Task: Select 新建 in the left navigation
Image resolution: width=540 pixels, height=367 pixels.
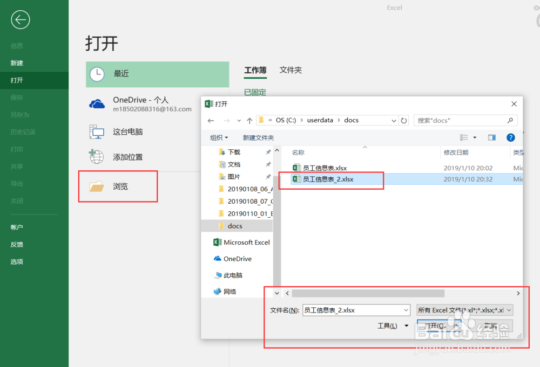Action: (x=17, y=63)
